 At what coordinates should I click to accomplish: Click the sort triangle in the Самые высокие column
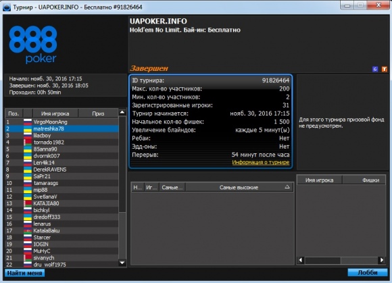click(287, 187)
